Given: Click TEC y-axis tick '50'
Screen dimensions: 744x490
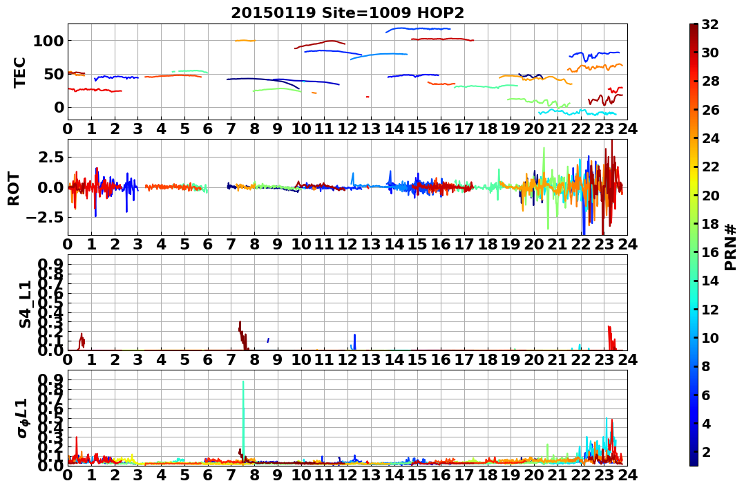Looking at the screenshot, I should [53, 74].
